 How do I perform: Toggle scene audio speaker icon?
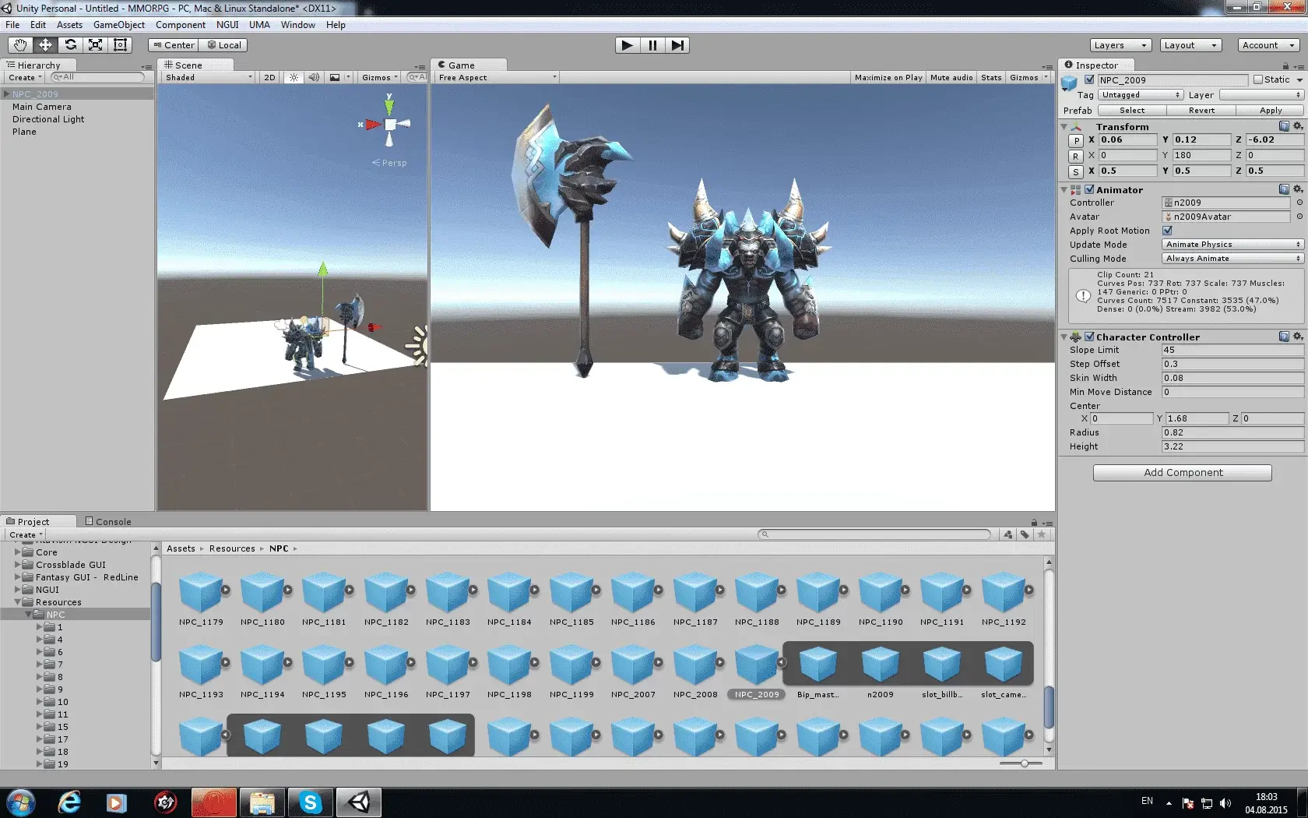point(314,77)
